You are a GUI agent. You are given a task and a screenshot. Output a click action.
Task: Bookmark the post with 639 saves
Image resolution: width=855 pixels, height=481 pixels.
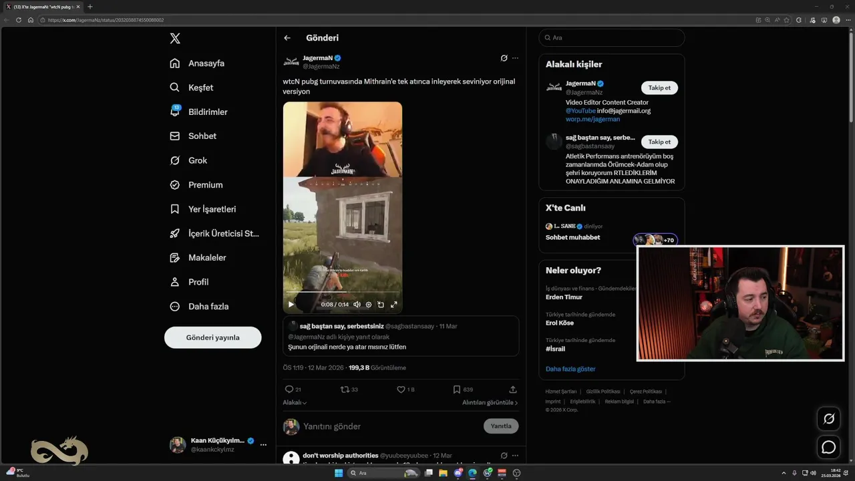[x=463, y=389]
